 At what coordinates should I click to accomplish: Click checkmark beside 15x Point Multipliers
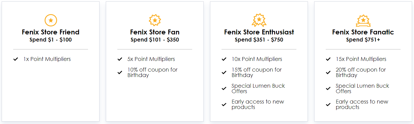(x=328, y=59)
